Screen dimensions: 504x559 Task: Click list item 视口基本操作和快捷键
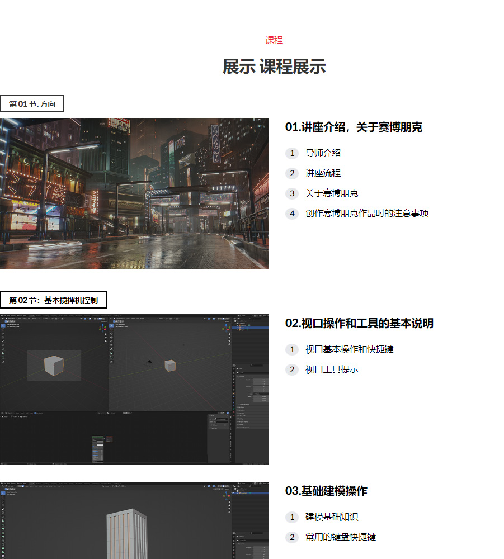(349, 349)
